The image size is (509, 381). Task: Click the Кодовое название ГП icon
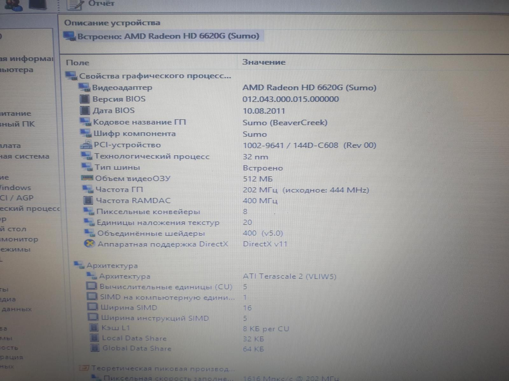coord(86,122)
